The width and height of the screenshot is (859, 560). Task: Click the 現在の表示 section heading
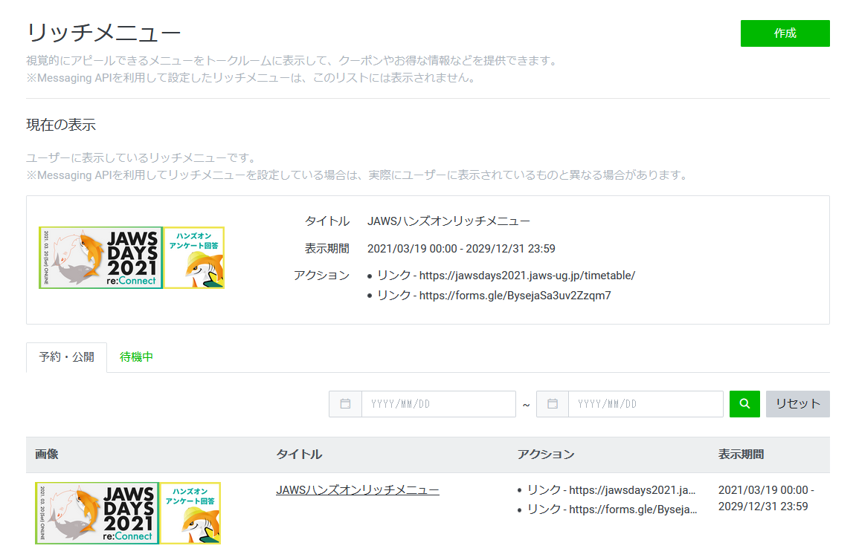tap(61, 125)
